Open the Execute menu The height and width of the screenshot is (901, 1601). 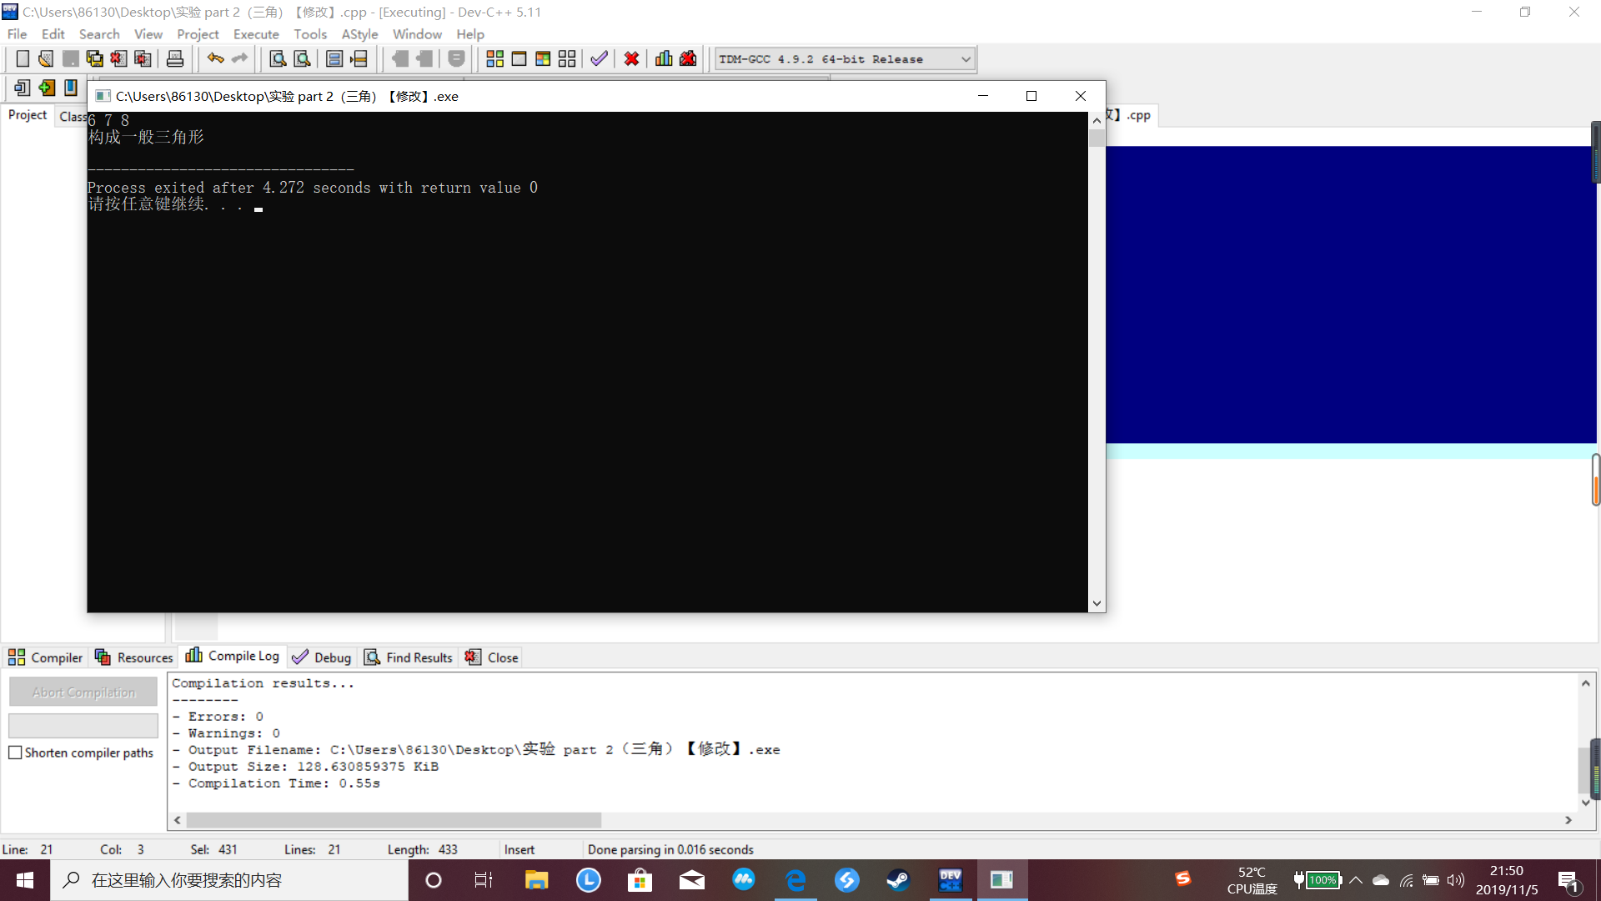256,34
